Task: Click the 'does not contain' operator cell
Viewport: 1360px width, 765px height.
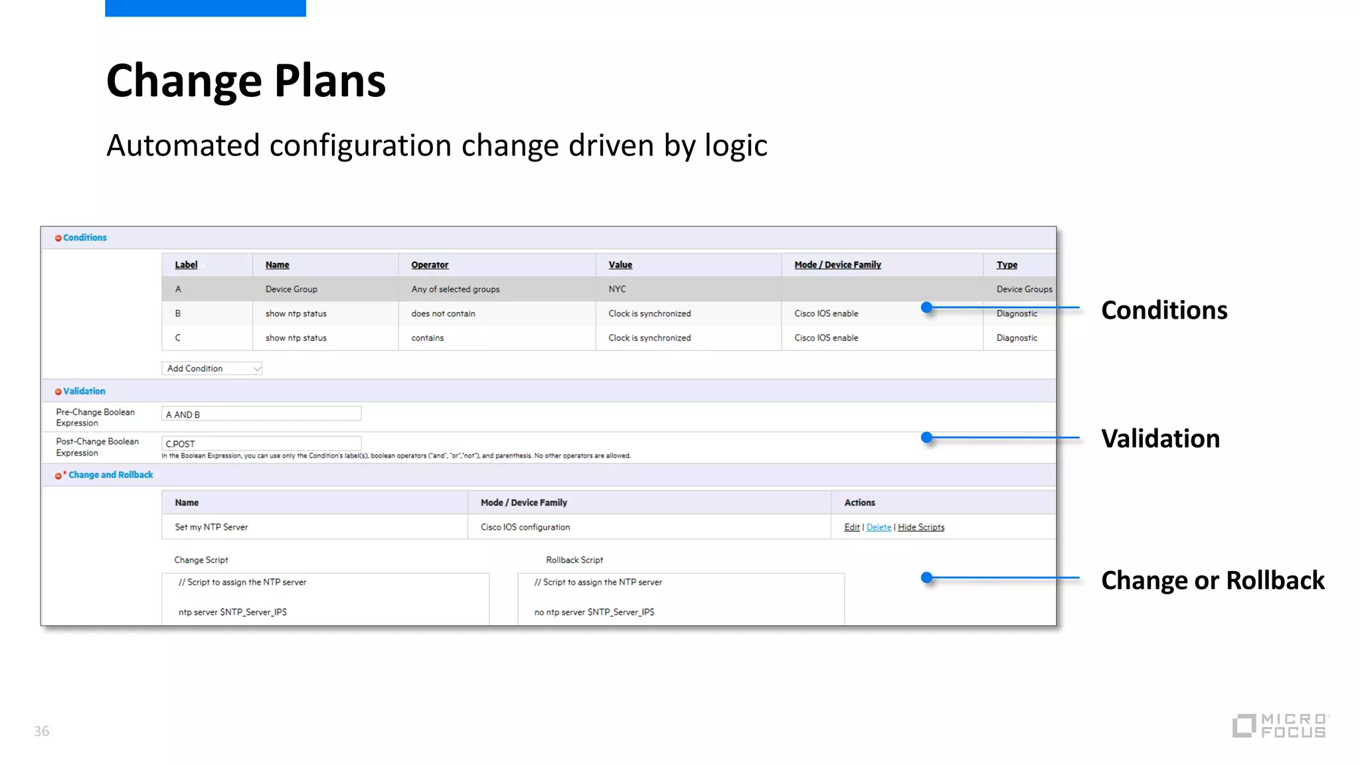Action: (x=443, y=313)
